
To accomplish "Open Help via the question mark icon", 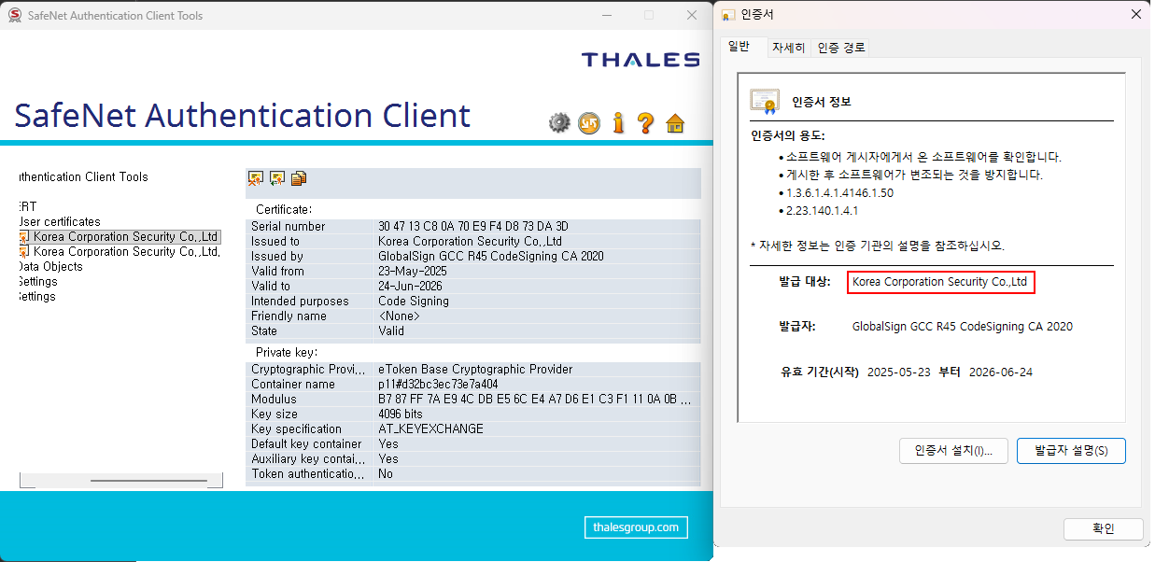I will pos(645,122).
